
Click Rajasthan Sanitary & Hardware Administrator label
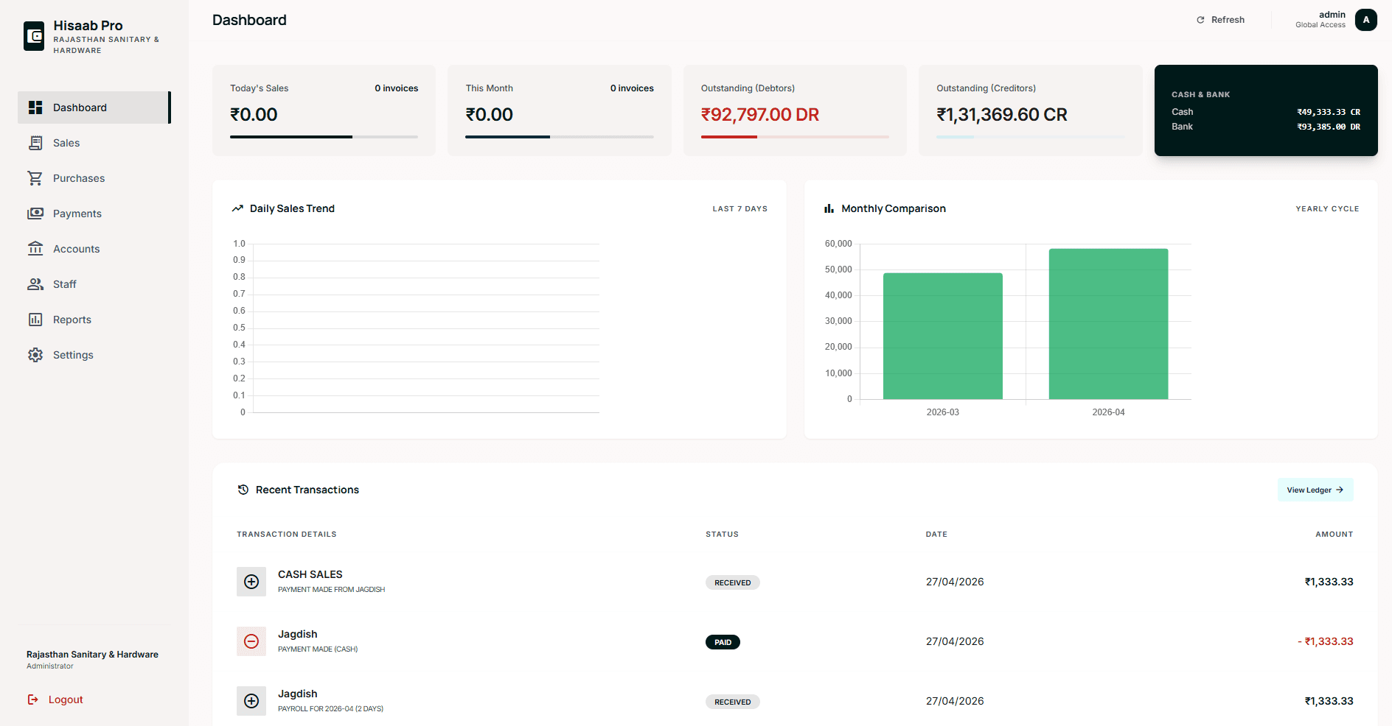point(92,660)
